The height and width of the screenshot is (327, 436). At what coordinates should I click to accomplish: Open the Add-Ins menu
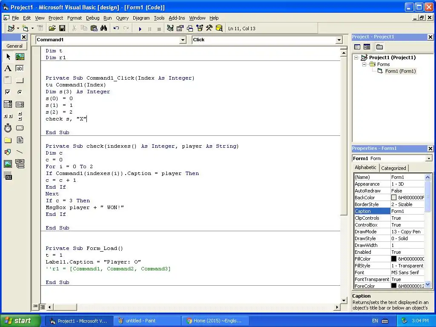pyautogui.click(x=177, y=18)
